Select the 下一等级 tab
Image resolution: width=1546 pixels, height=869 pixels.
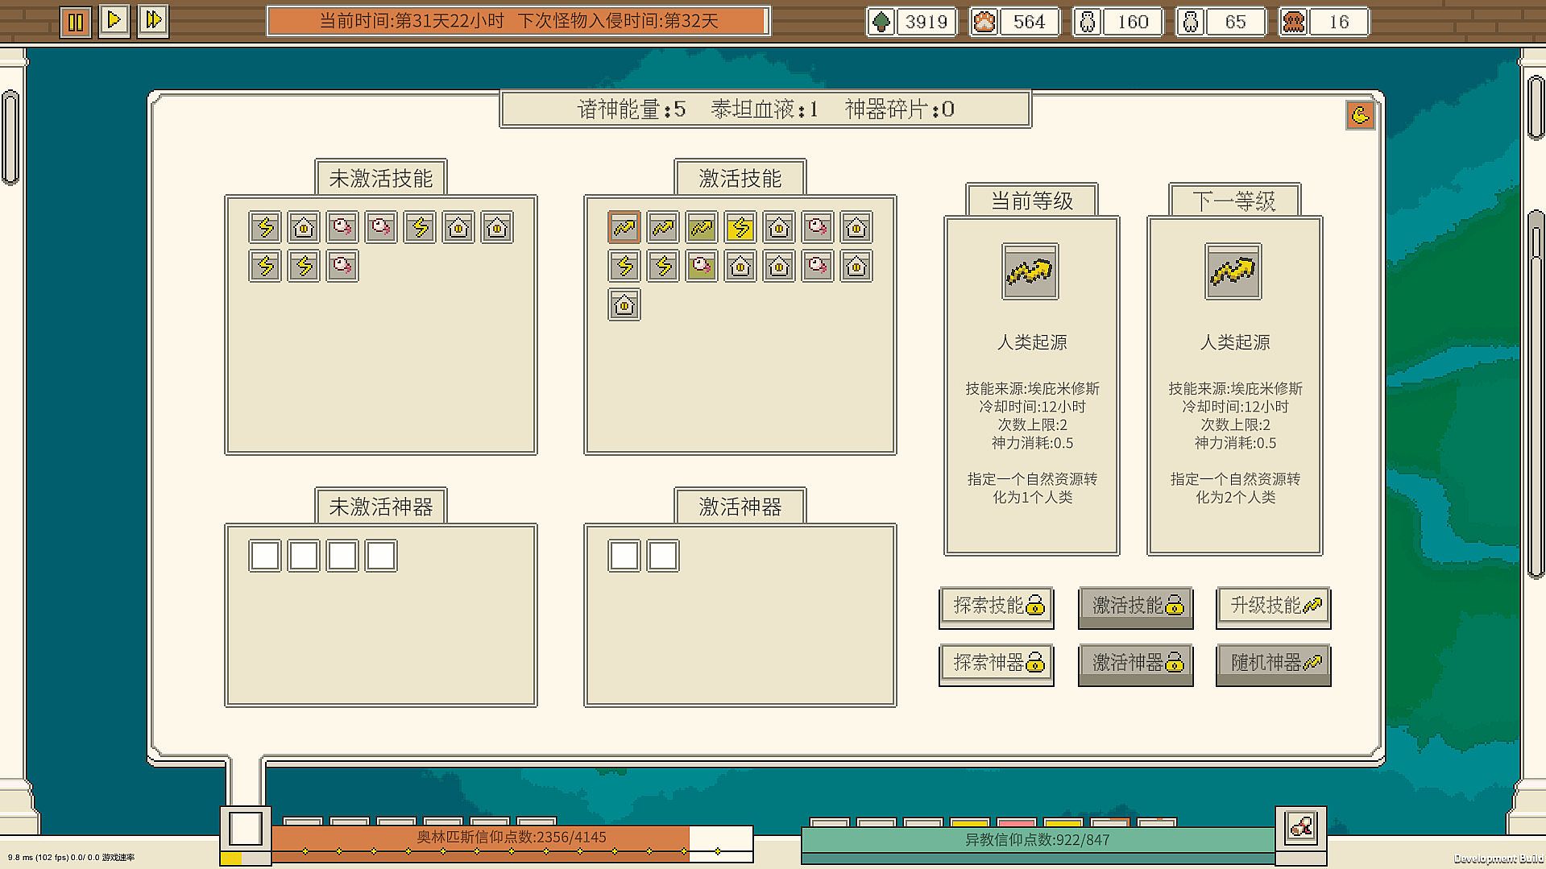pos(1235,201)
